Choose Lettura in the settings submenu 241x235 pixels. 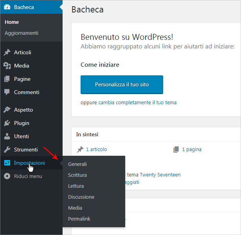(x=76, y=186)
